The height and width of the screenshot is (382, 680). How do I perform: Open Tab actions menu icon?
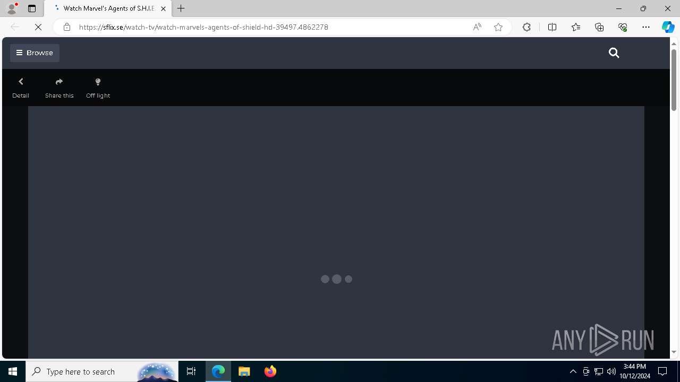point(32,8)
